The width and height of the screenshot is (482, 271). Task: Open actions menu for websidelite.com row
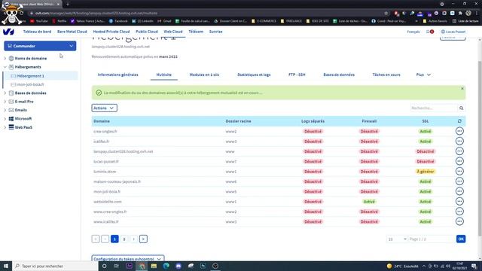click(x=459, y=202)
